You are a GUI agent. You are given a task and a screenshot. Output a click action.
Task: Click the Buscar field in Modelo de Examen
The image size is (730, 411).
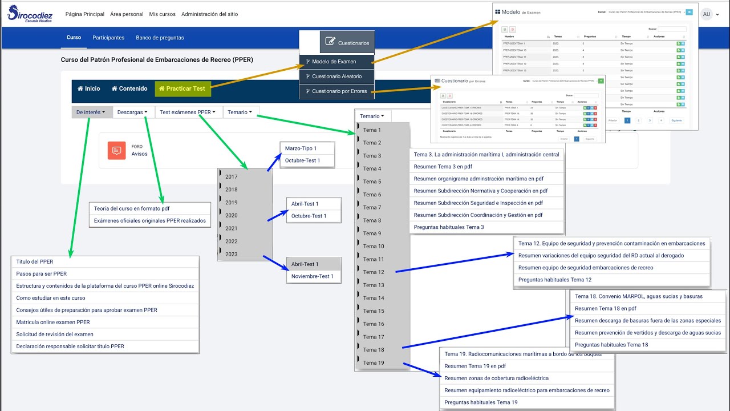[x=672, y=29]
